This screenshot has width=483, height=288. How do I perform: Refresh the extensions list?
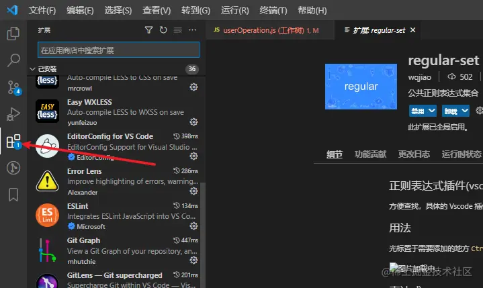tap(163, 30)
